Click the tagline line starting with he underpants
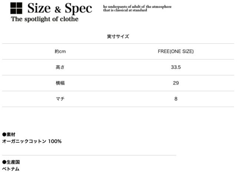The height and width of the screenshot is (178, 237). tap(137, 7)
